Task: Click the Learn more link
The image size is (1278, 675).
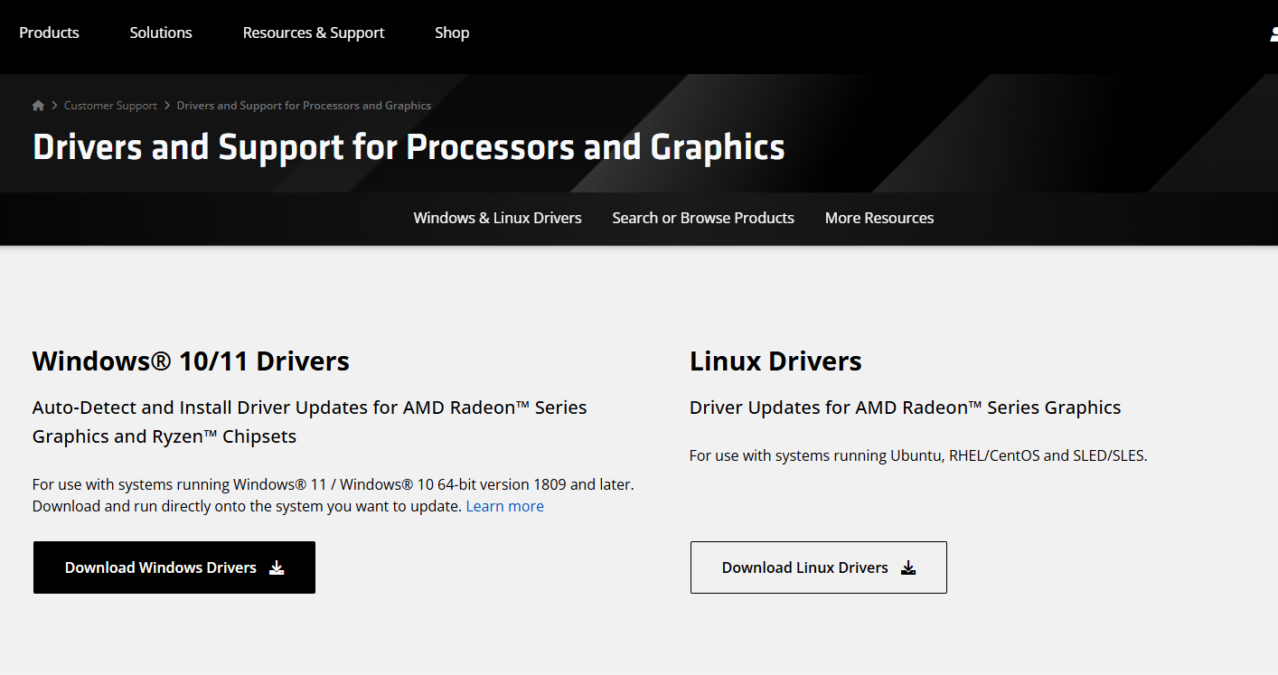Action: click(505, 506)
